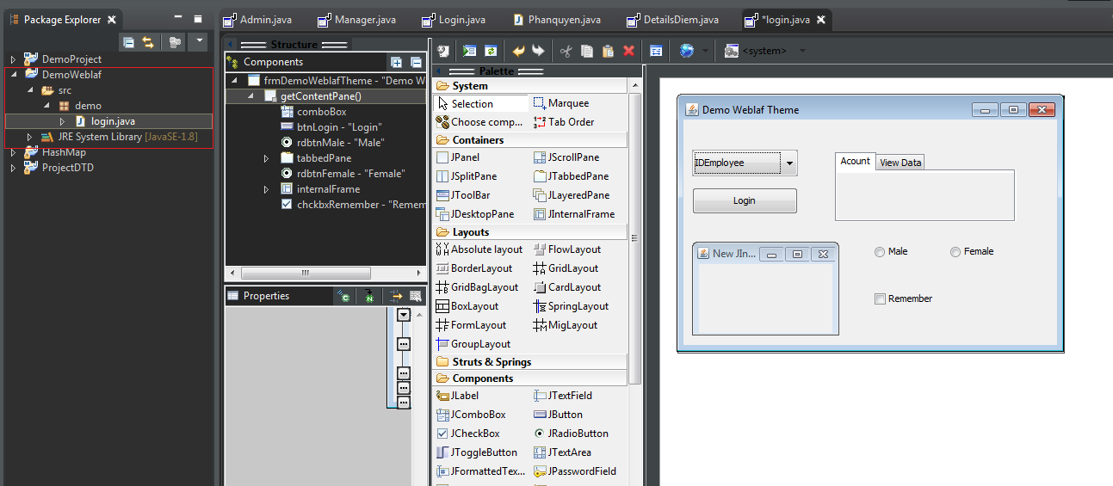Image resolution: width=1113 pixels, height=486 pixels.
Task: Click Show advanced properties arrow icon
Action: [396, 296]
